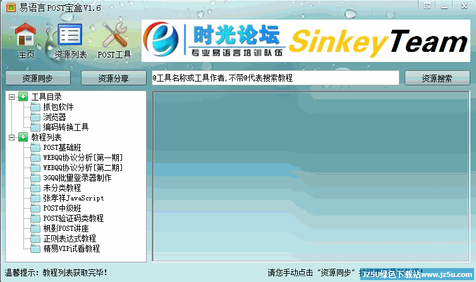Click the app logo in title bar
The width and height of the screenshot is (476, 282).
click(x=11, y=7)
